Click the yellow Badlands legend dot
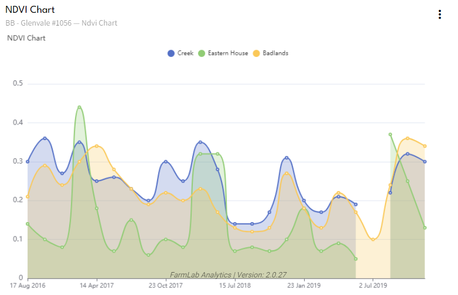Image resolution: width=458 pixels, height=295 pixels. tap(256, 53)
